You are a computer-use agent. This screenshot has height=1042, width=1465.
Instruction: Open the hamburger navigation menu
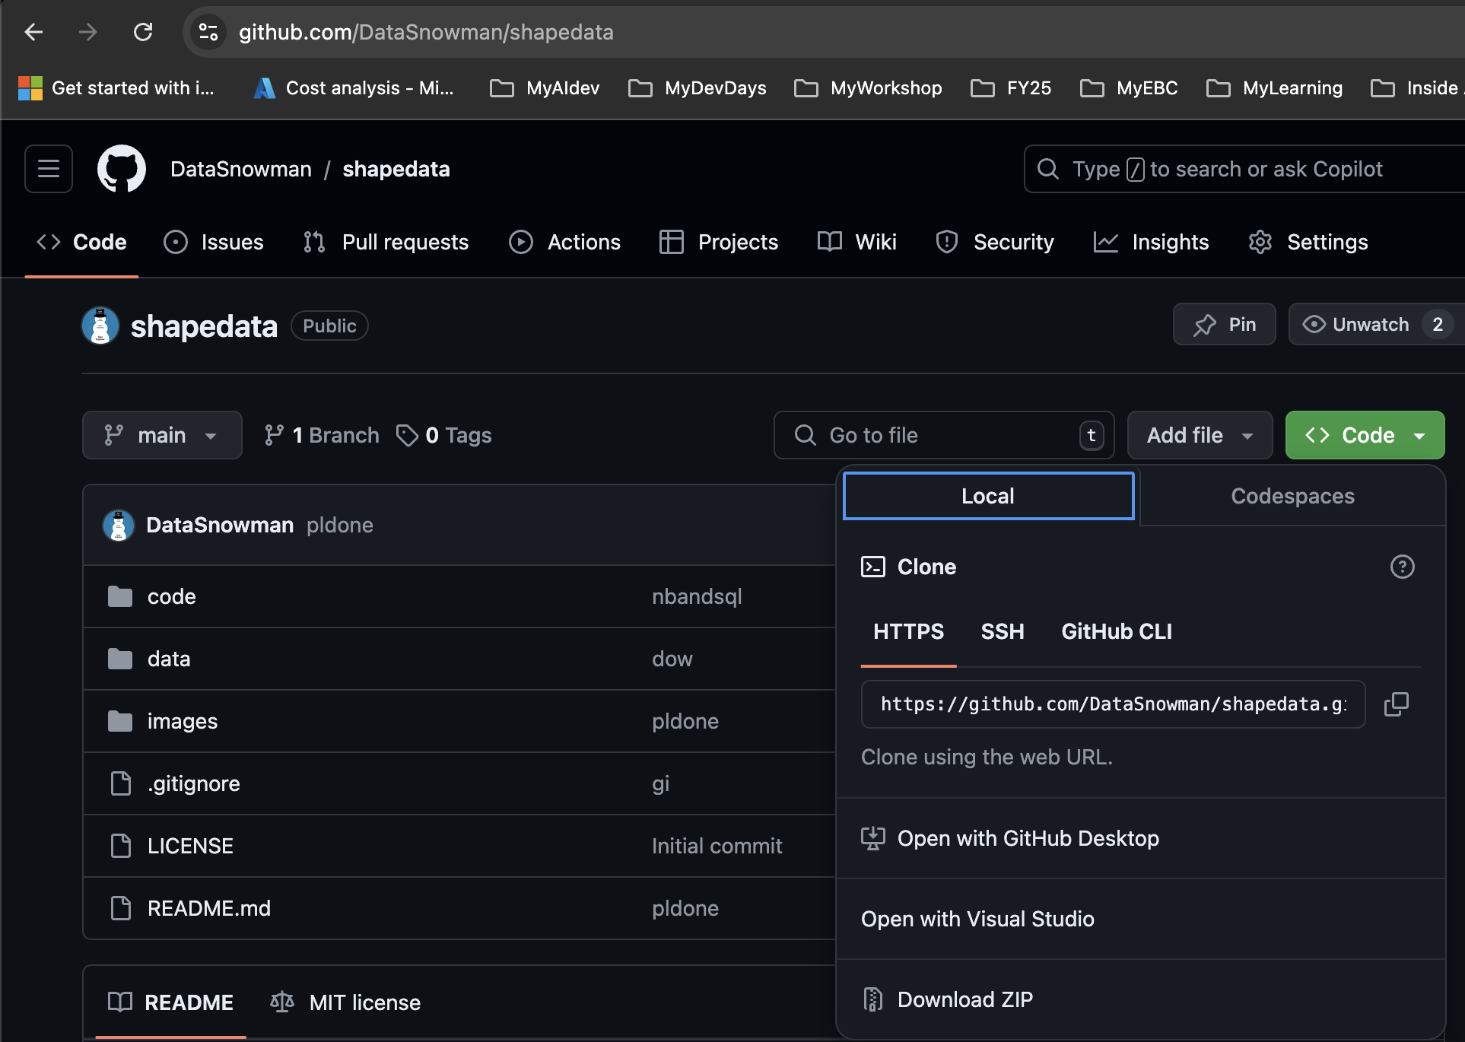pyautogui.click(x=49, y=169)
